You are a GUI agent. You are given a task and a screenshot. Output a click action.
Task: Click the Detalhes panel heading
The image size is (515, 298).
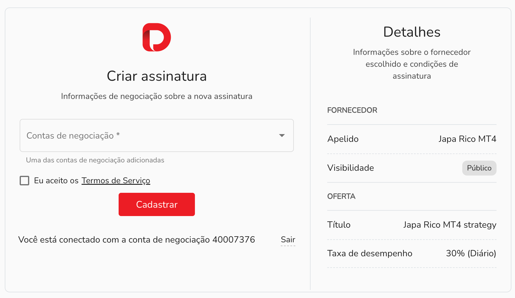tap(412, 32)
